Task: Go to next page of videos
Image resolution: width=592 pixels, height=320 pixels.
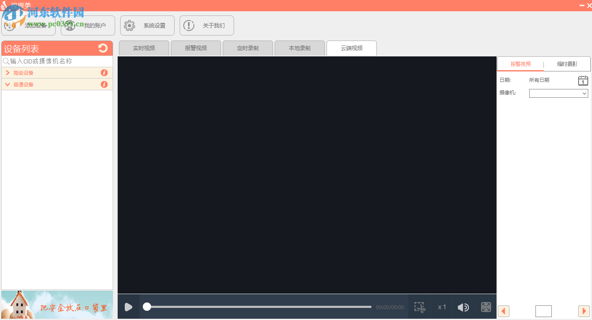Action: 584,311
